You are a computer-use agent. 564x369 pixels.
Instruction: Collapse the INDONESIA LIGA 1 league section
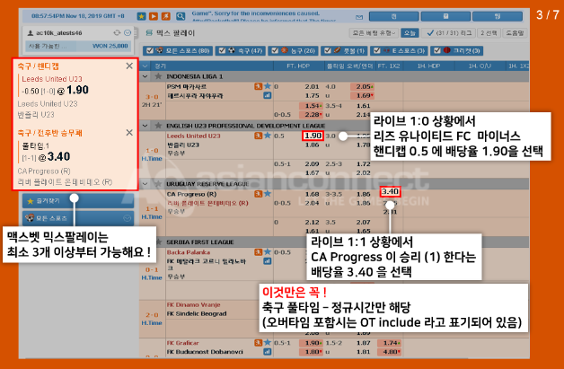click(145, 76)
